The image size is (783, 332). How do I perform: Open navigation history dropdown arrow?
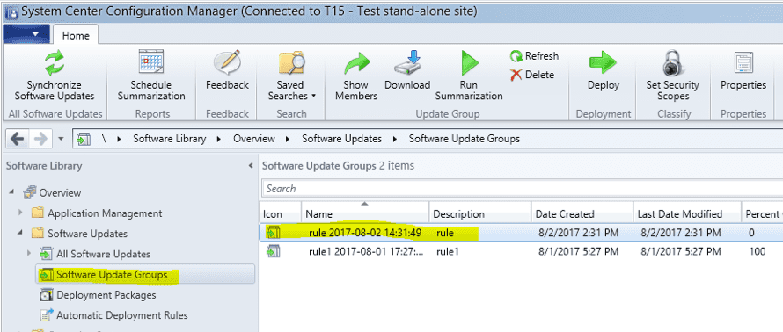click(61, 139)
